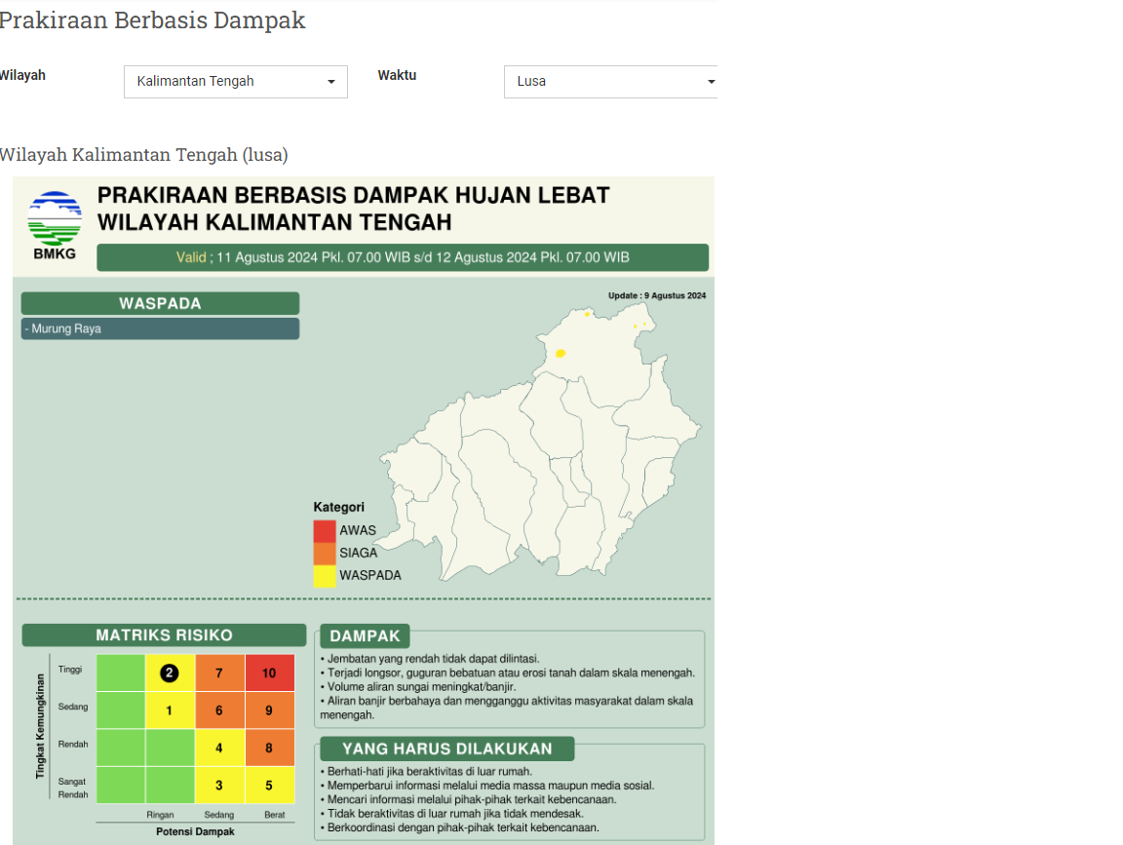Click risk matrix cell 5
The image size is (1123, 845).
coord(269,785)
